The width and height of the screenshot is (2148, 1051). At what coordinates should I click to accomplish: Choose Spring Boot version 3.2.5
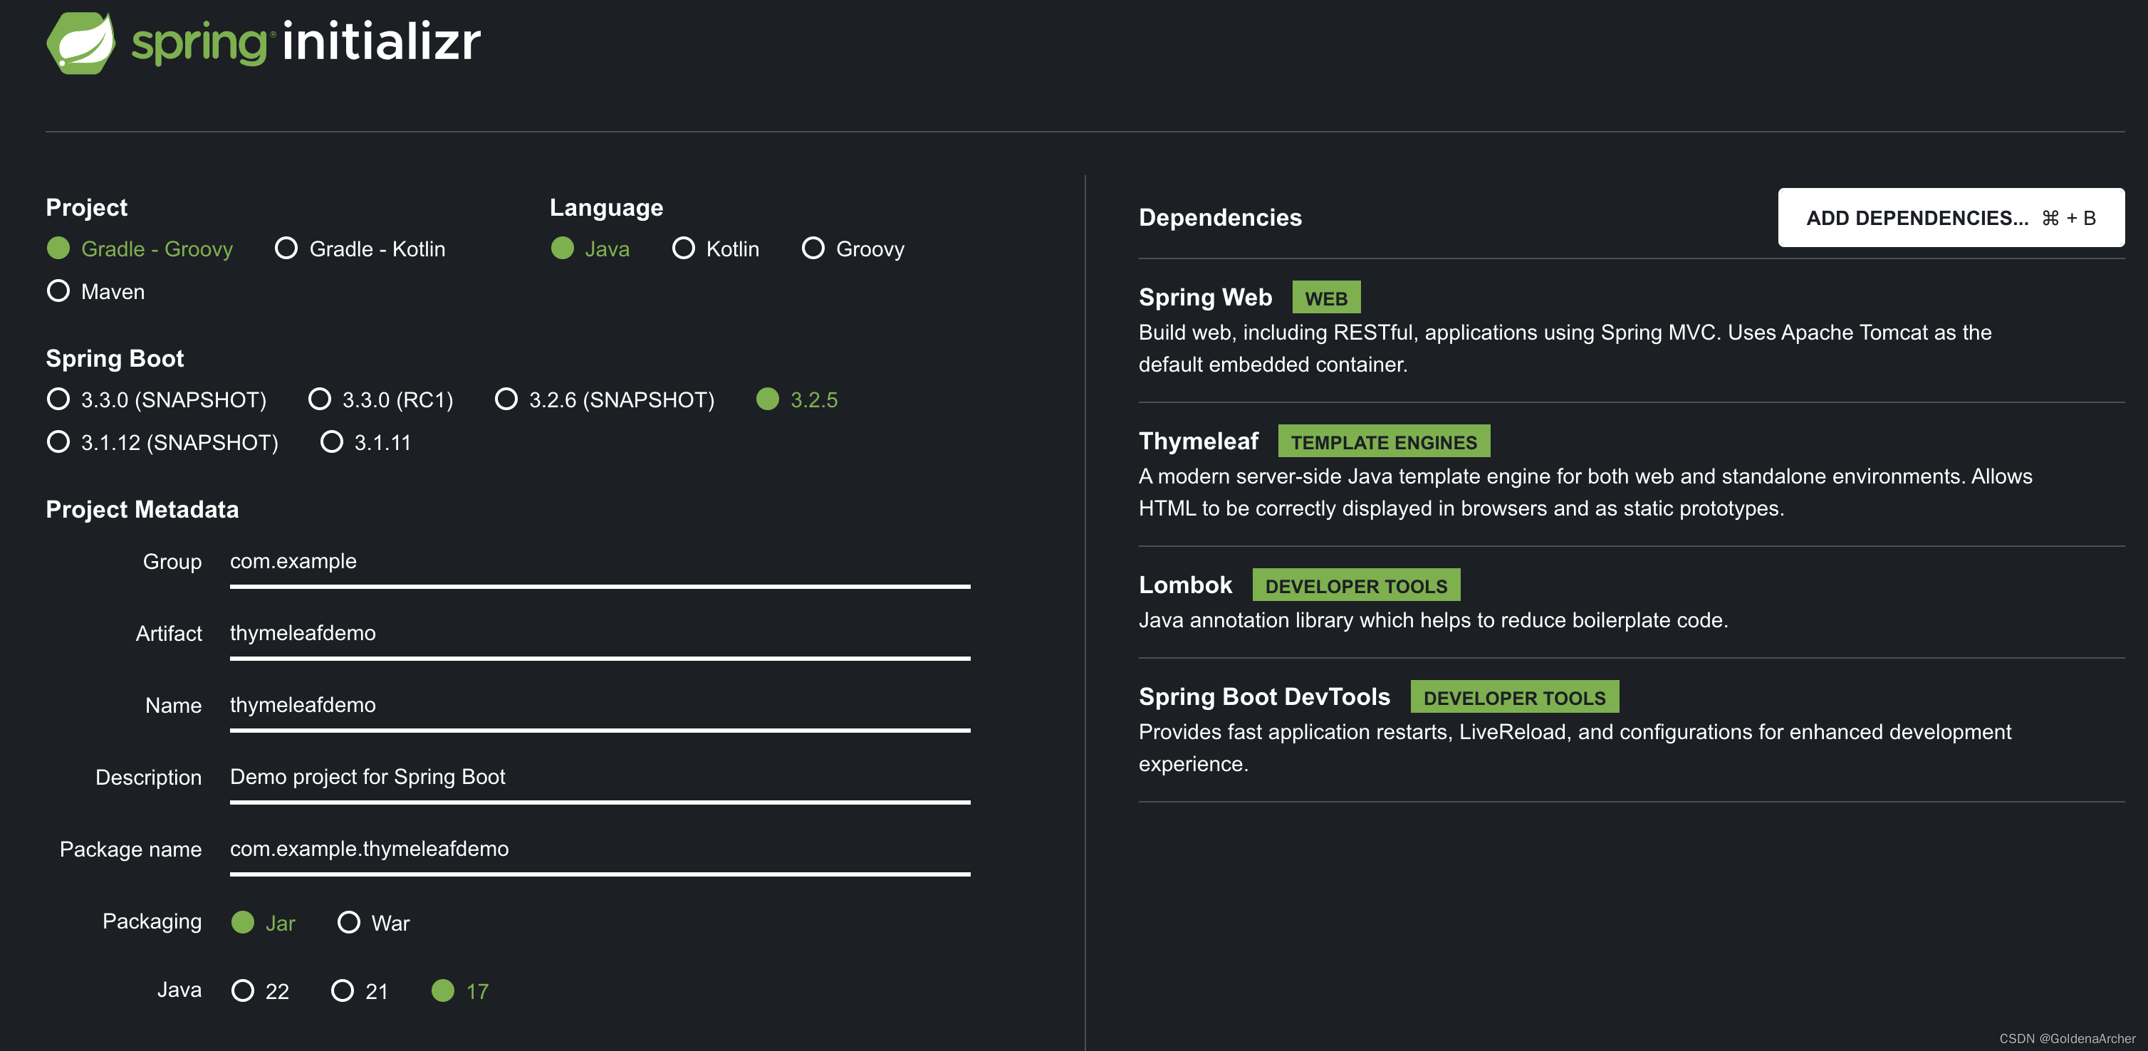[x=797, y=399]
